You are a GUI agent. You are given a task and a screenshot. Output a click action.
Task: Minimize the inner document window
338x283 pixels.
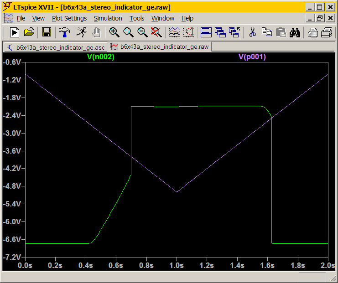tap(310, 18)
